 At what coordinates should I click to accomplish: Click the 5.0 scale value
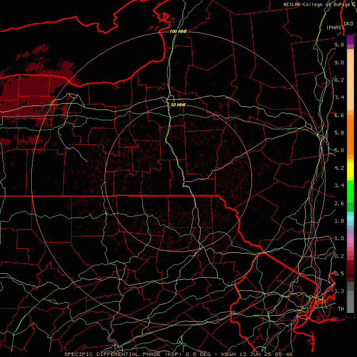click(339, 150)
